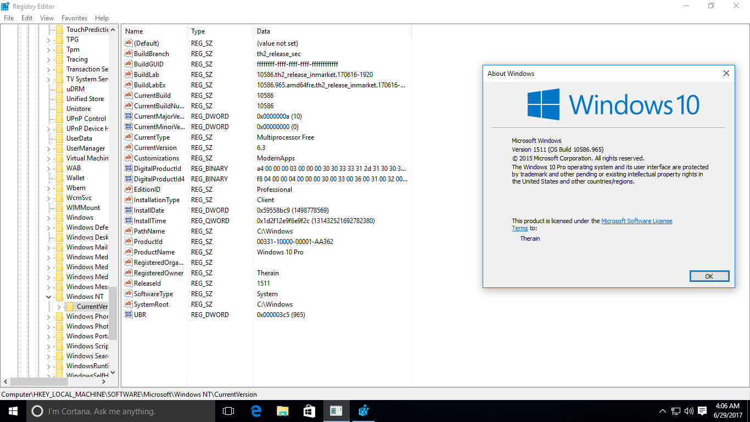Image resolution: width=750 pixels, height=422 pixels.
Task: Click the CurrentMinorVersionNumber DWORD icon
Action: click(128, 127)
